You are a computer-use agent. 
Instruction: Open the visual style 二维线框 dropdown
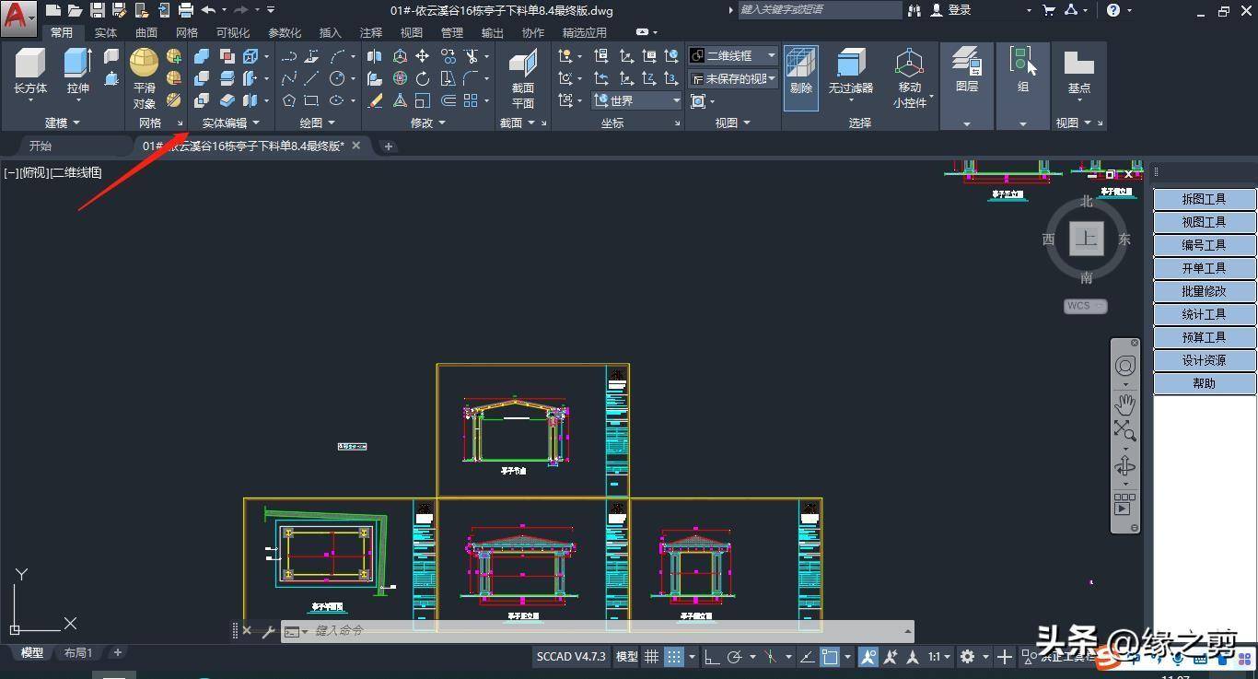733,56
